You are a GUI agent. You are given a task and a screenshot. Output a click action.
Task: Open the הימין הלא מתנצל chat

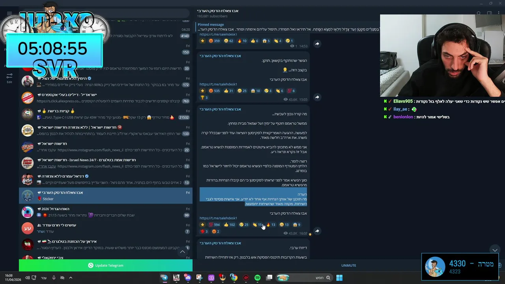tap(106, 82)
